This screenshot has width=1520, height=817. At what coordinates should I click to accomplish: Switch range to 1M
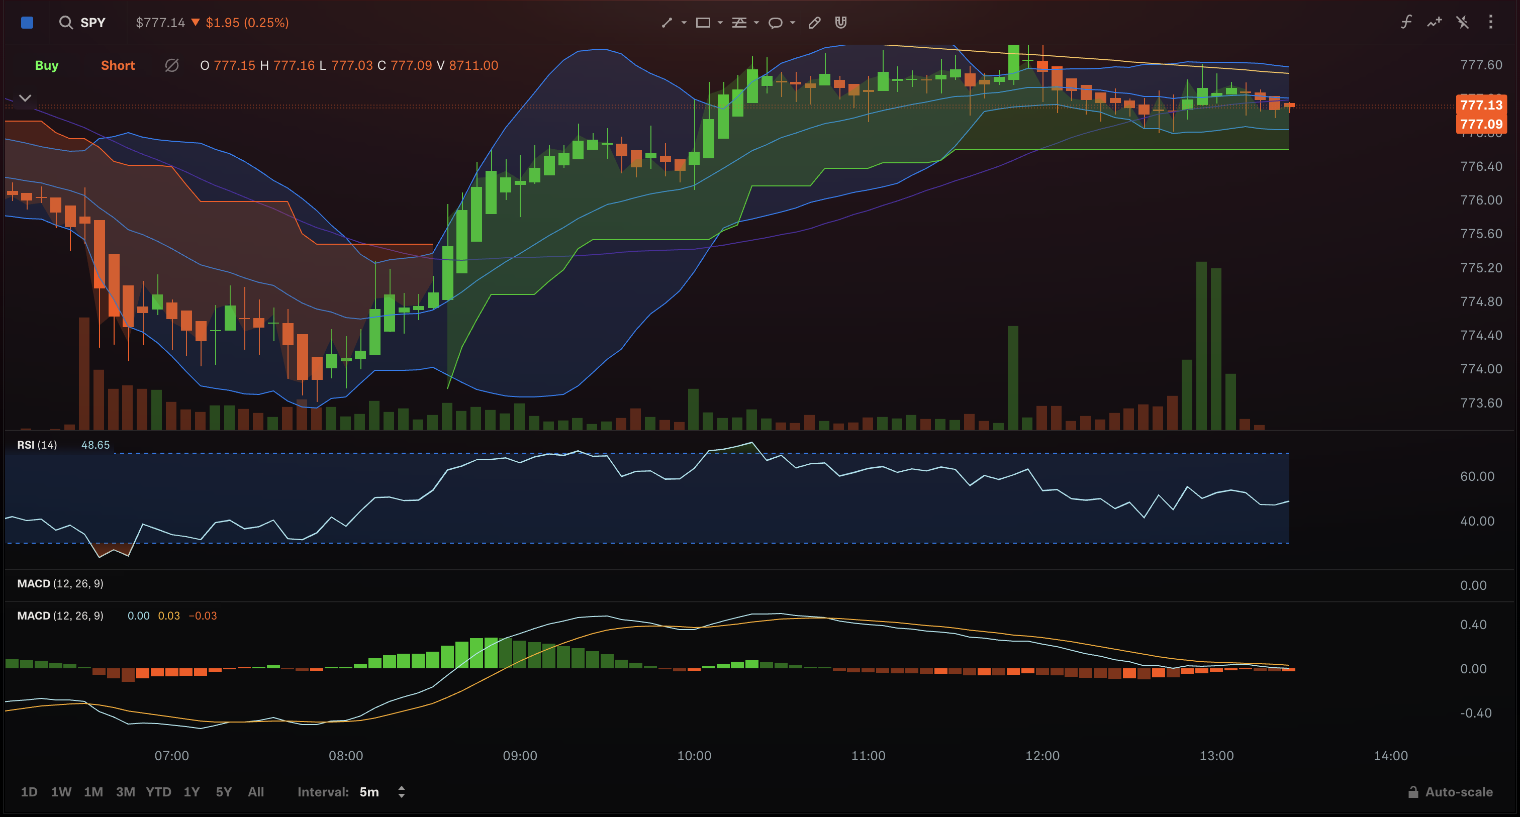tap(93, 792)
